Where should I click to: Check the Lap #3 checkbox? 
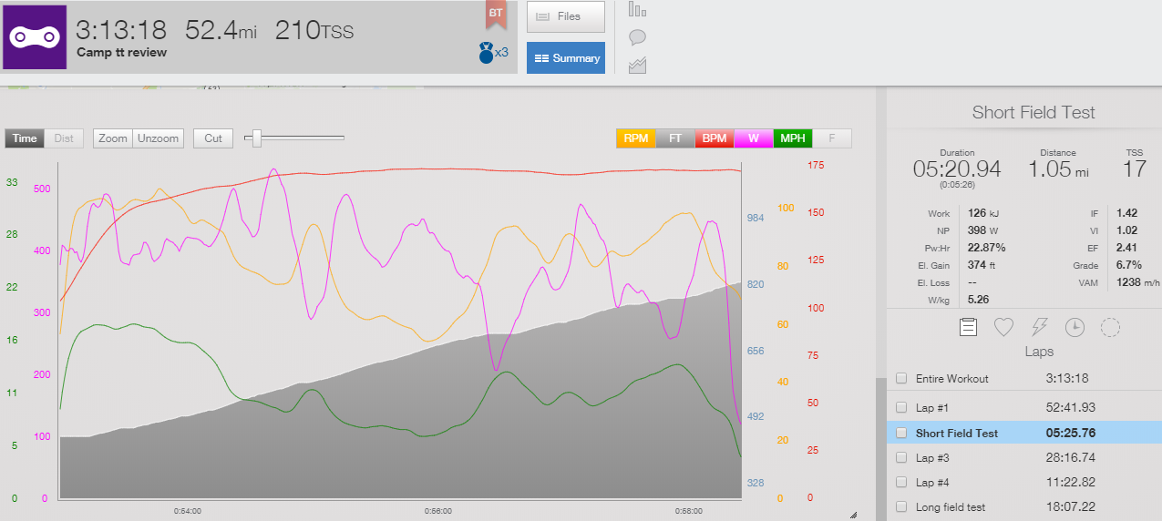[901, 458]
